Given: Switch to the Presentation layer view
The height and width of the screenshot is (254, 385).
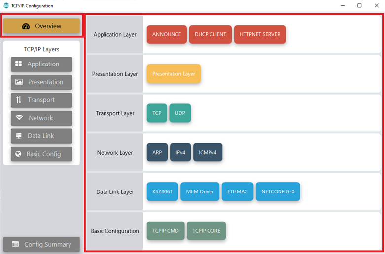Looking at the screenshot, I should 41,82.
